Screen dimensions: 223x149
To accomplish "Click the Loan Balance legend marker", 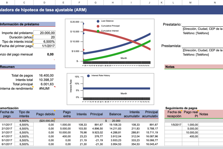I will [x=98, y=21].
